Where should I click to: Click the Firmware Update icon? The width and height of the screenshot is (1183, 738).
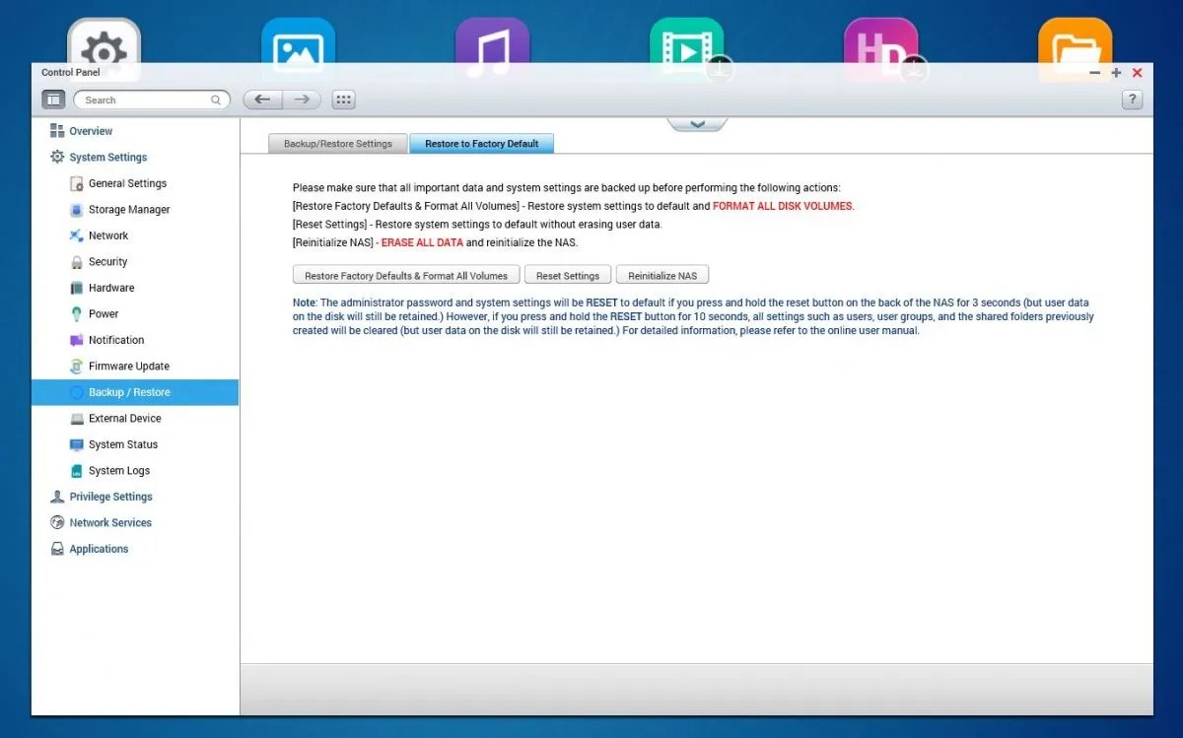coord(77,367)
